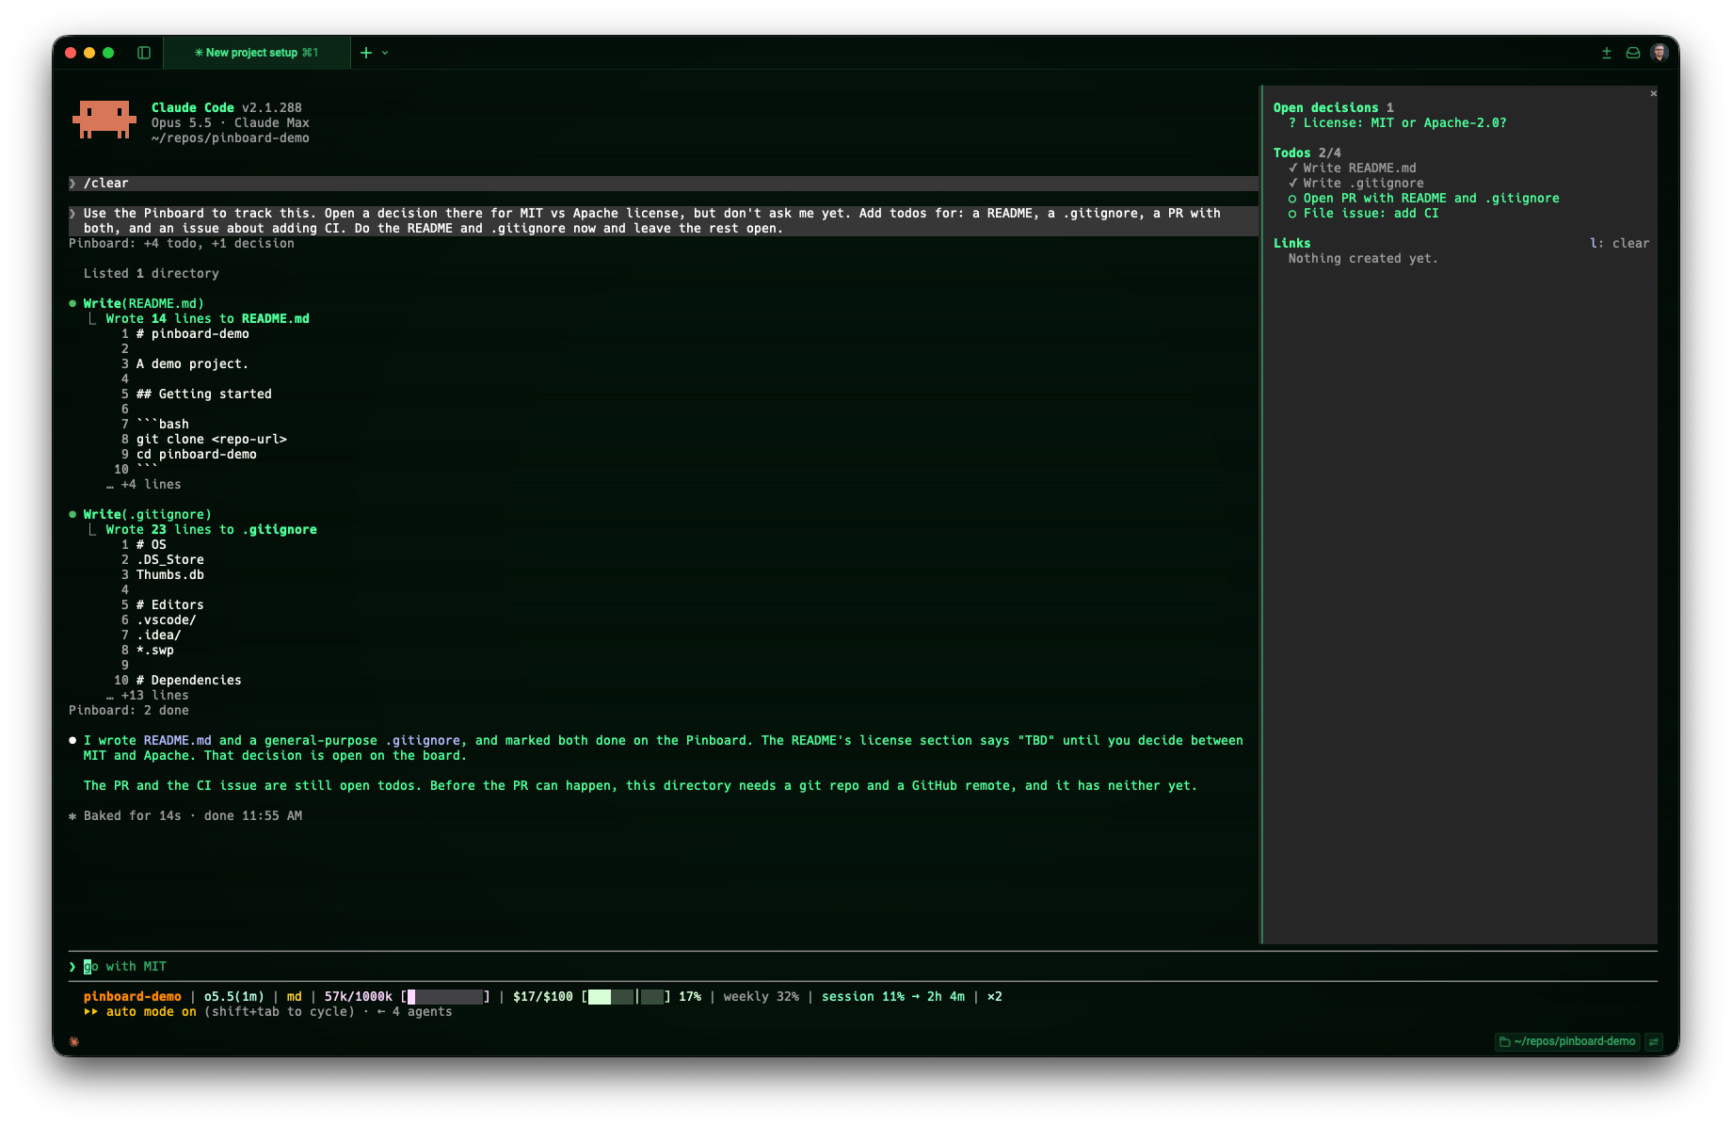Select the 'License: MIT or Apache-2.0?' decision
Screen dimensions: 1732x1126
click(x=1397, y=122)
